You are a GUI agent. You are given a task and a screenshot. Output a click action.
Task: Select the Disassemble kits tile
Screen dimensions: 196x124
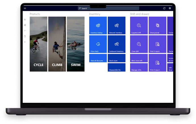click(x=117, y=67)
